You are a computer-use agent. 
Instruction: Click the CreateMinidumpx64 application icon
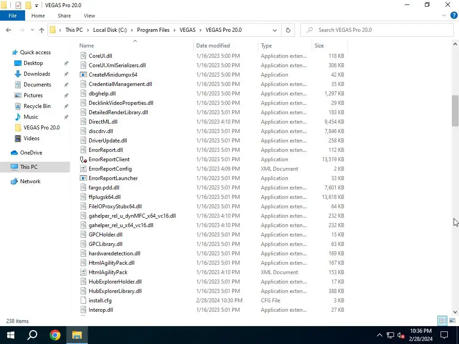pos(83,75)
